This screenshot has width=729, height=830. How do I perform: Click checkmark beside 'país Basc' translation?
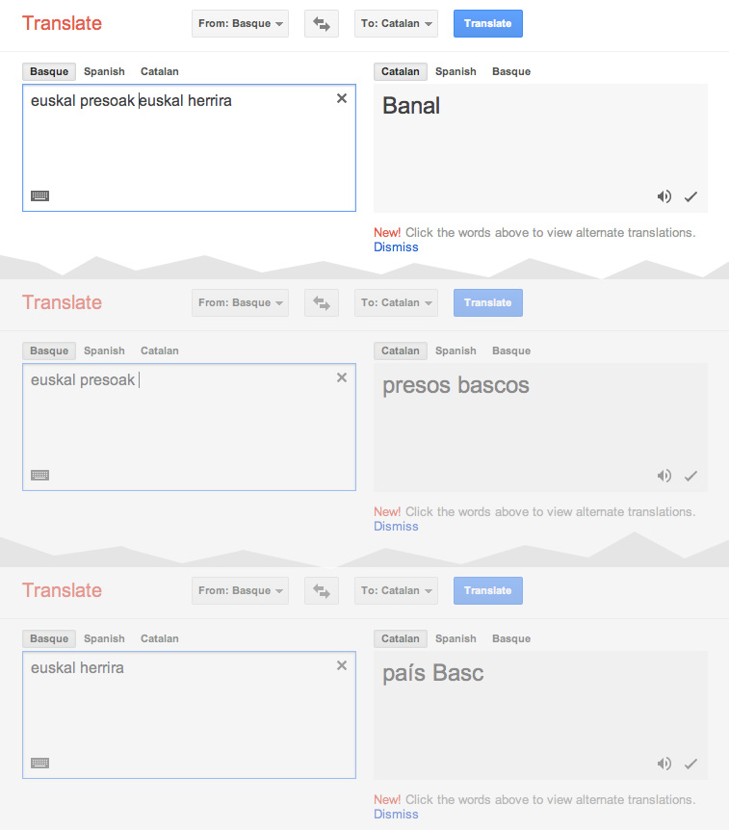point(690,764)
